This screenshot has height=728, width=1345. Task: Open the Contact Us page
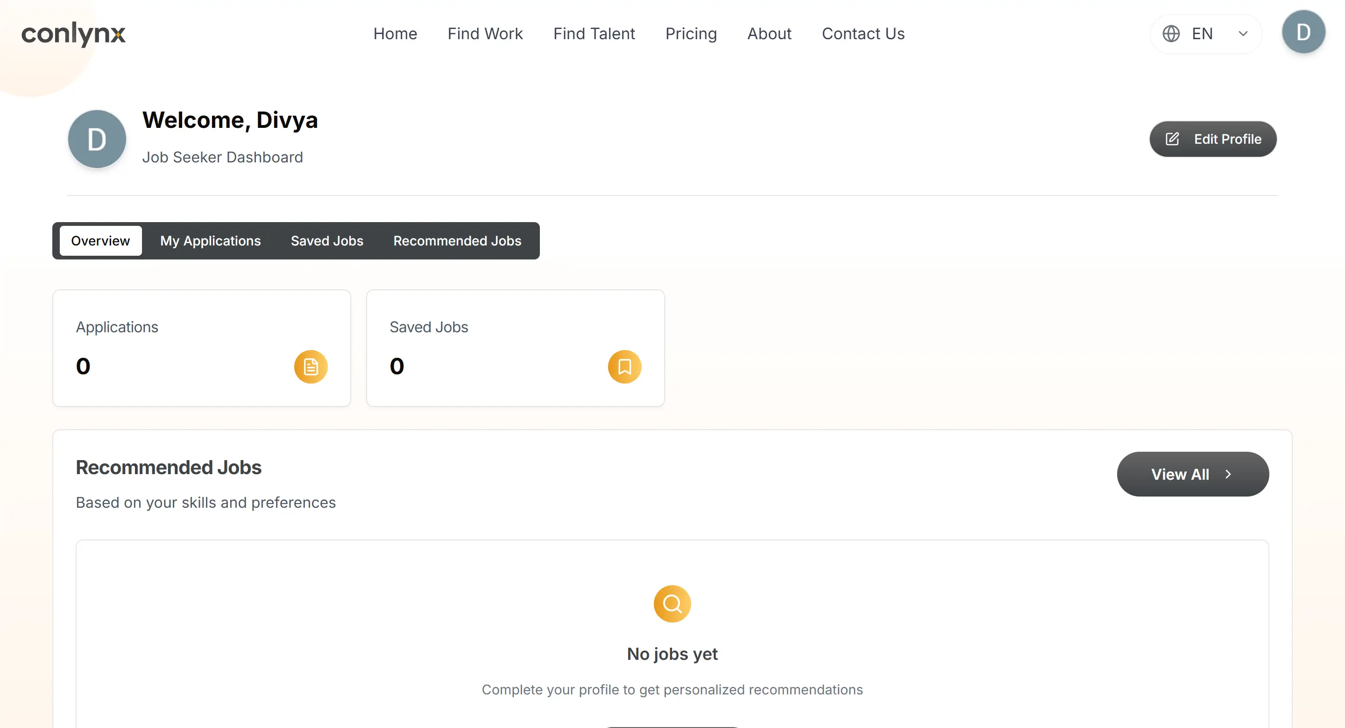point(863,34)
